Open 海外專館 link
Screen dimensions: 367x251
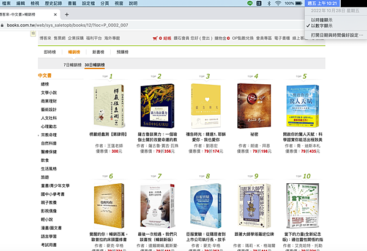pos(112,38)
